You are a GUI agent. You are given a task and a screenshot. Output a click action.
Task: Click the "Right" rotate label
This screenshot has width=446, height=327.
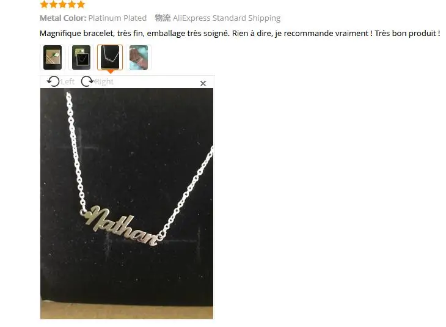click(x=104, y=82)
